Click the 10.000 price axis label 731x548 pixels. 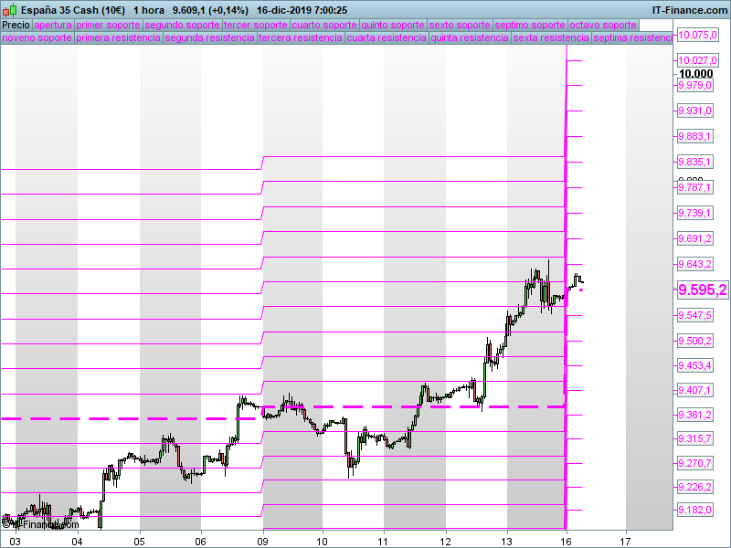pyautogui.click(x=695, y=74)
